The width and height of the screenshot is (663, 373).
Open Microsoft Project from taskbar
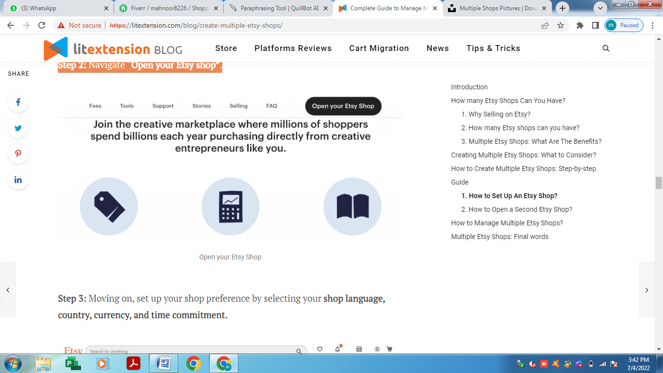point(73,363)
